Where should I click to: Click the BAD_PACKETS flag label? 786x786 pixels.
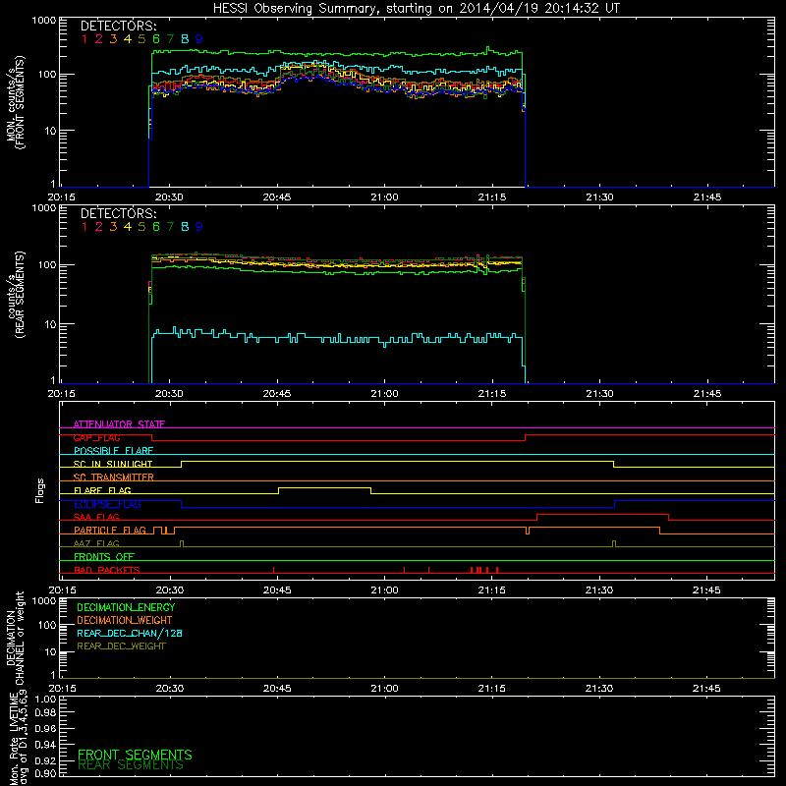point(107,570)
